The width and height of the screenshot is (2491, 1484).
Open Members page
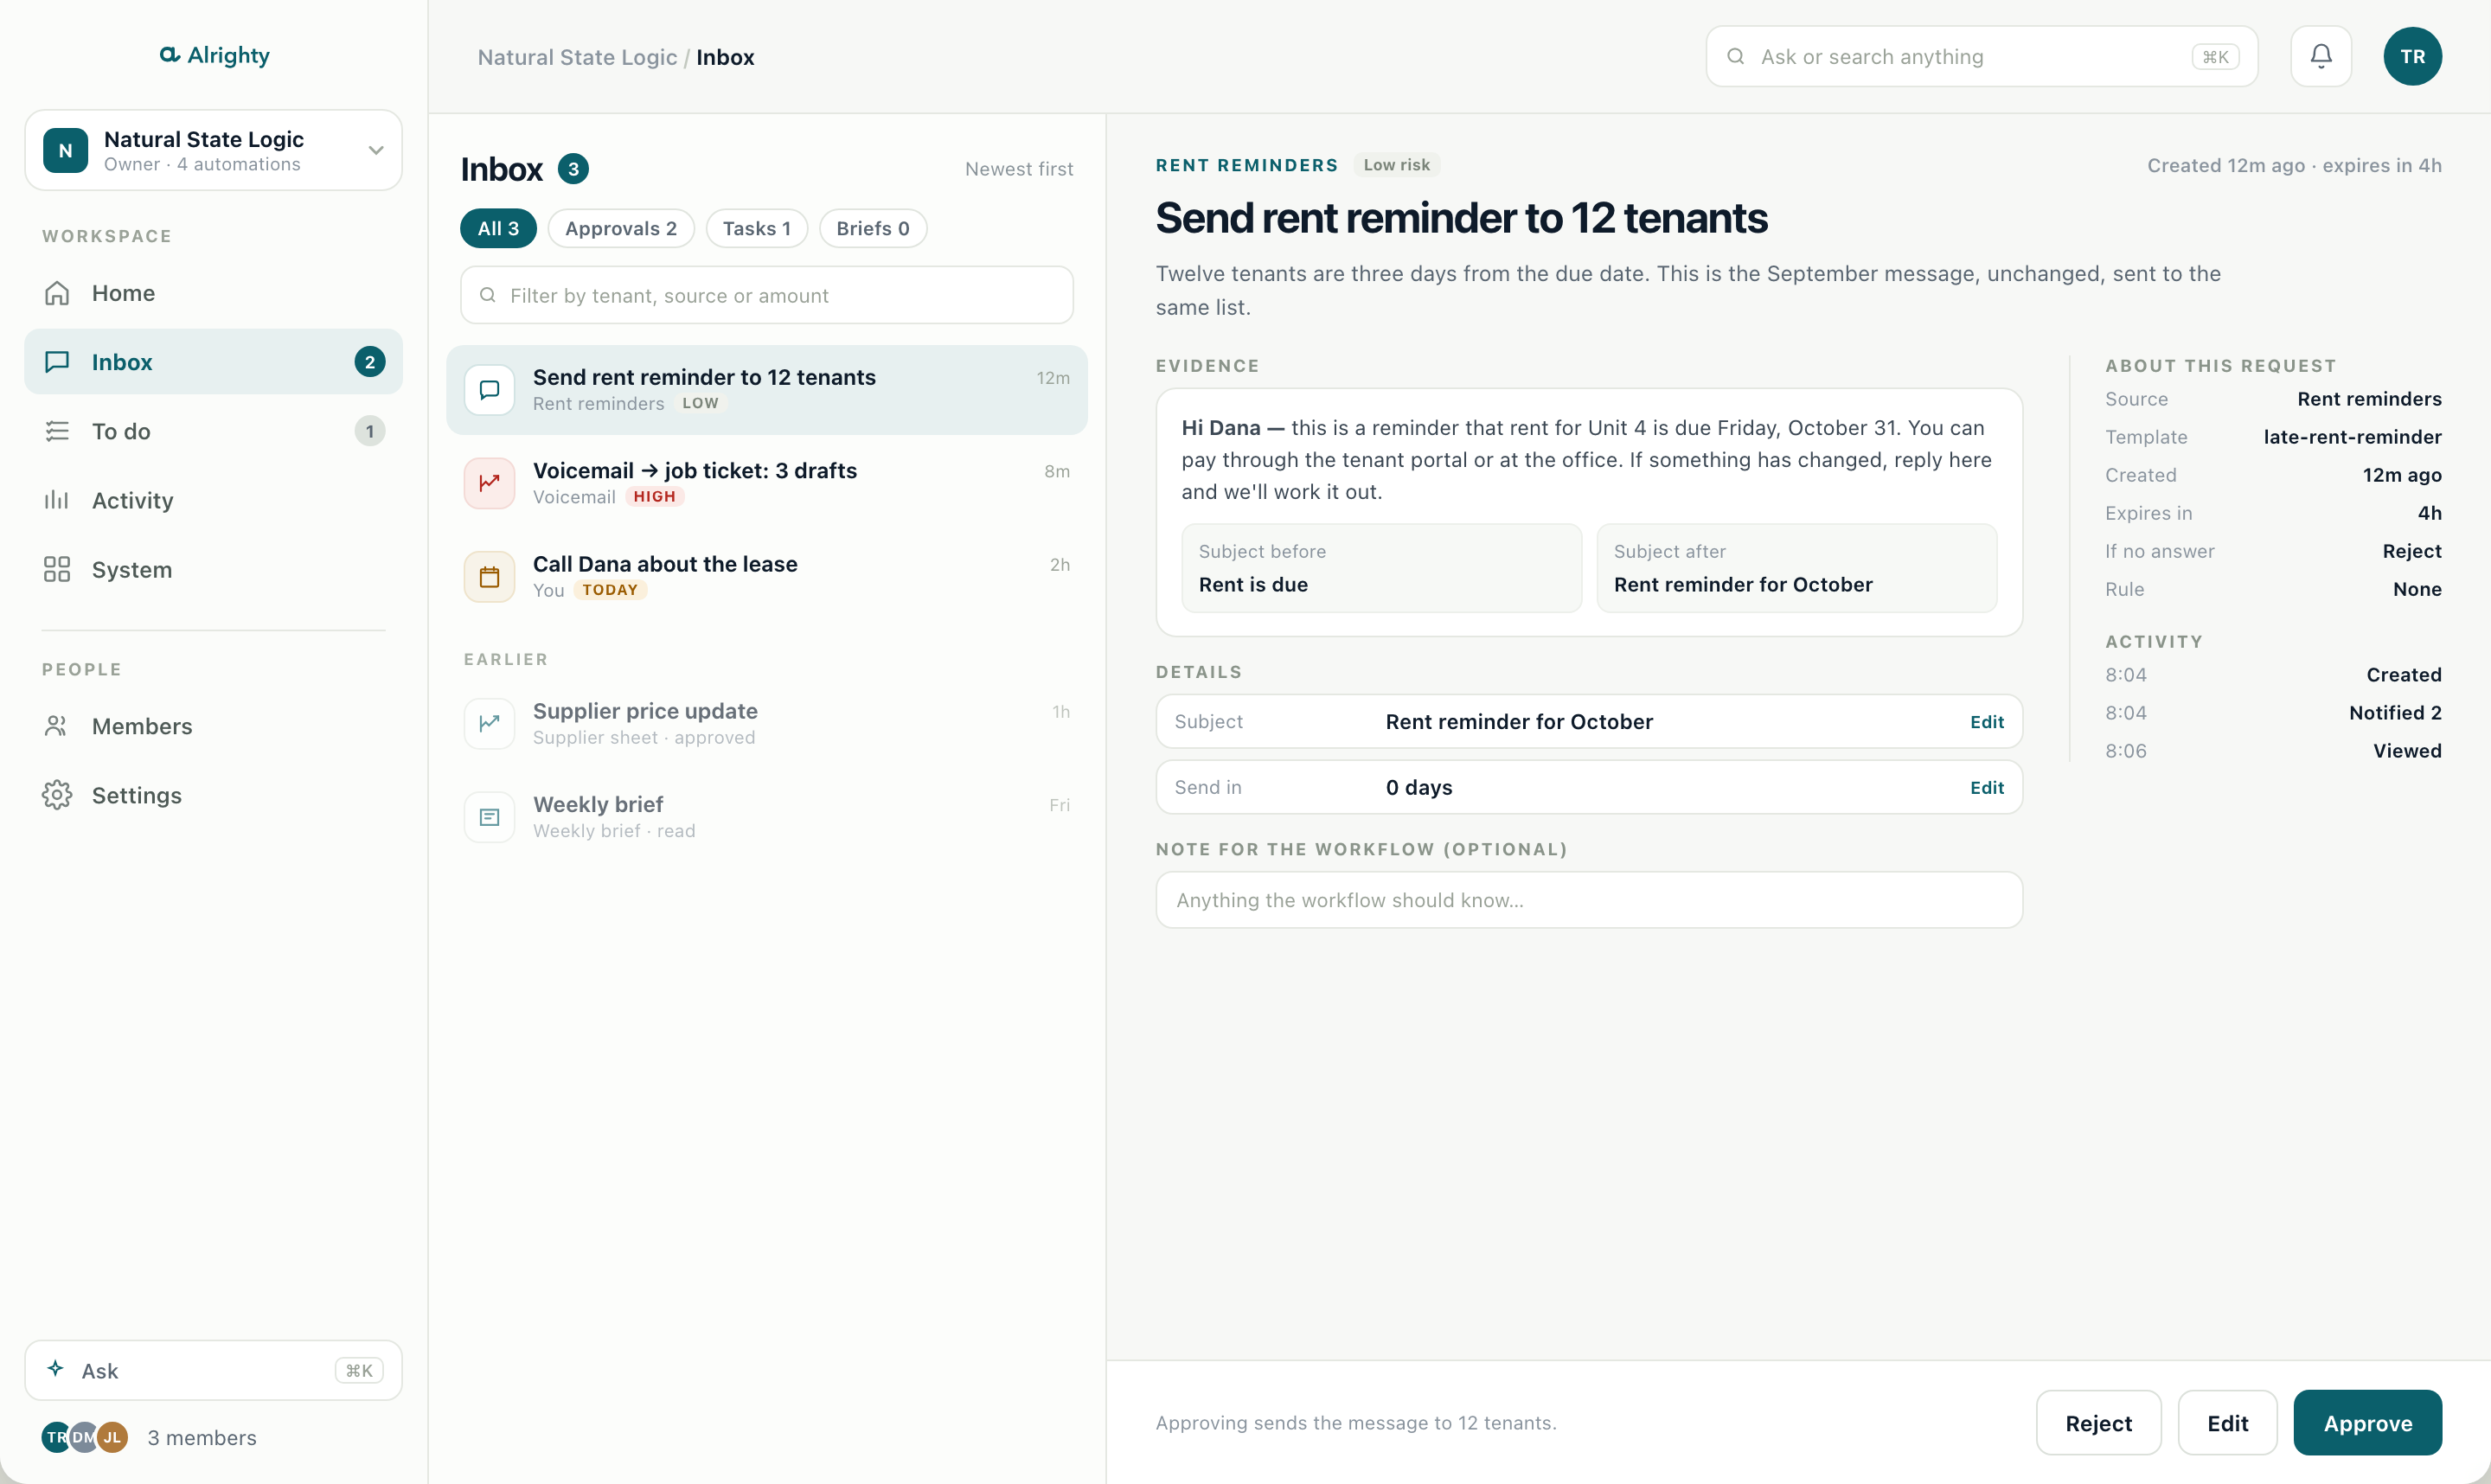213,726
